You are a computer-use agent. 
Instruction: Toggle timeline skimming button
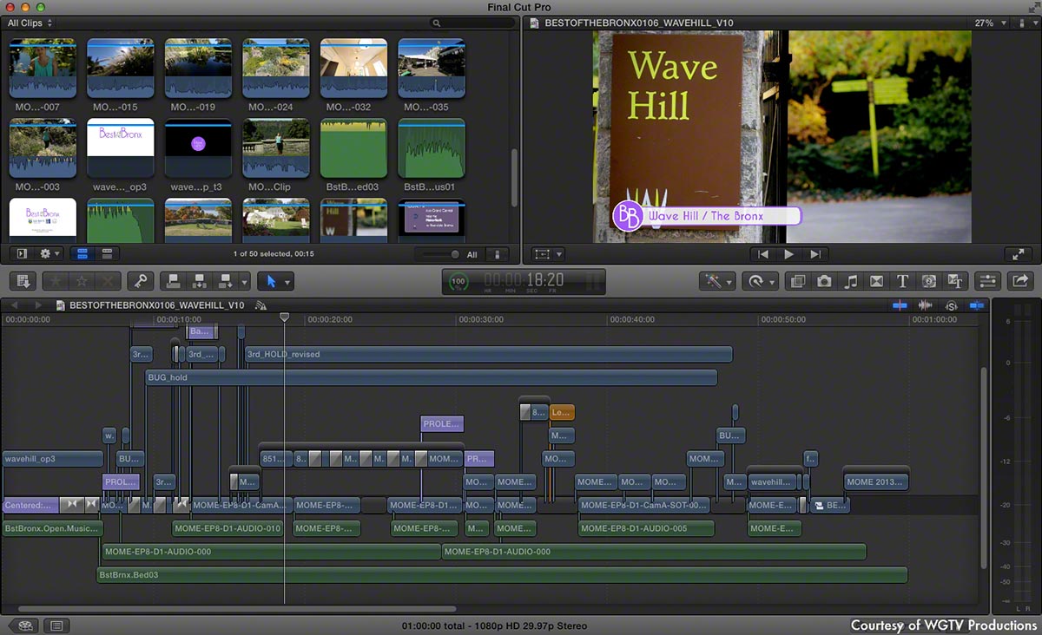900,305
